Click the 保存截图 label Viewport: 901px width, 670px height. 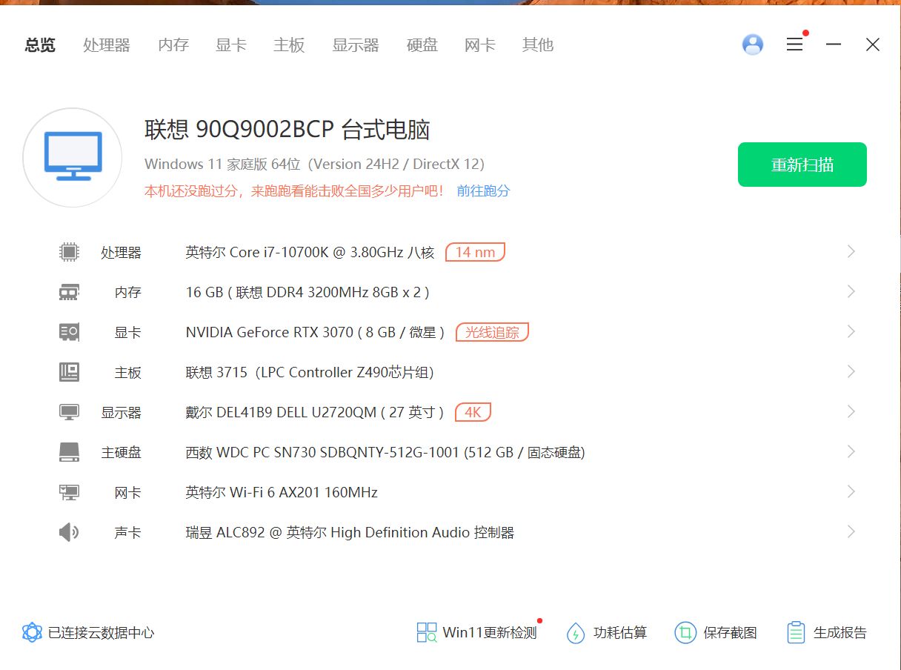click(x=731, y=633)
